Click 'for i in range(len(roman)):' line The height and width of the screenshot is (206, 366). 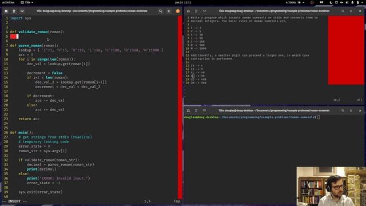tap(47, 60)
